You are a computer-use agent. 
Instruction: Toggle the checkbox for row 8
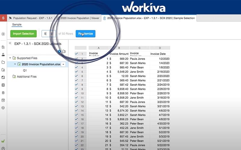point(77,85)
